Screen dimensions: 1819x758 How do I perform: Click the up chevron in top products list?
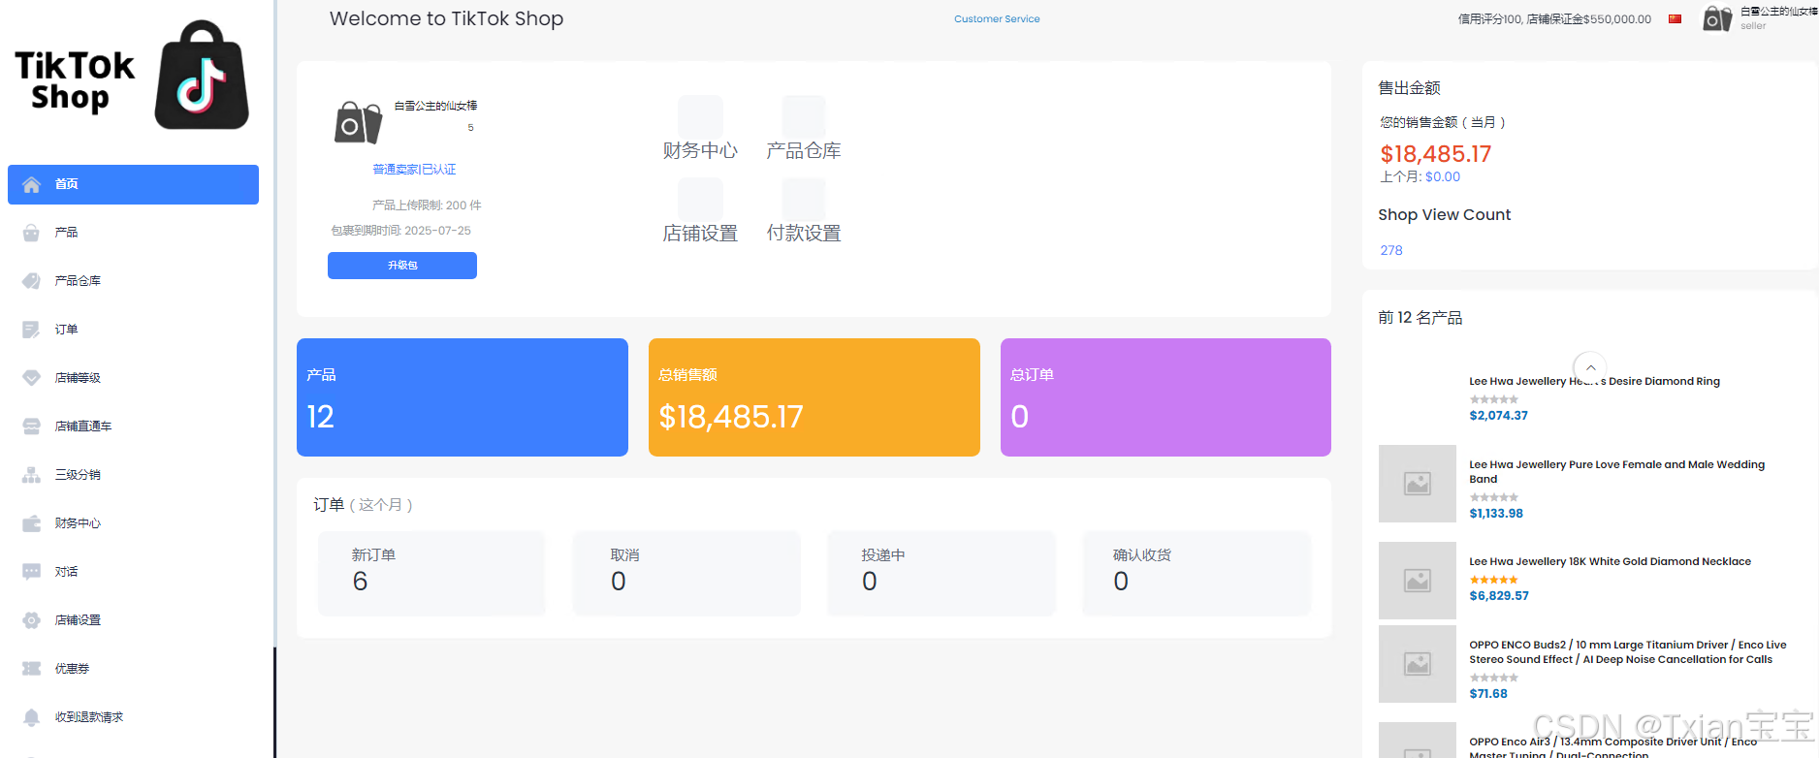1590,367
